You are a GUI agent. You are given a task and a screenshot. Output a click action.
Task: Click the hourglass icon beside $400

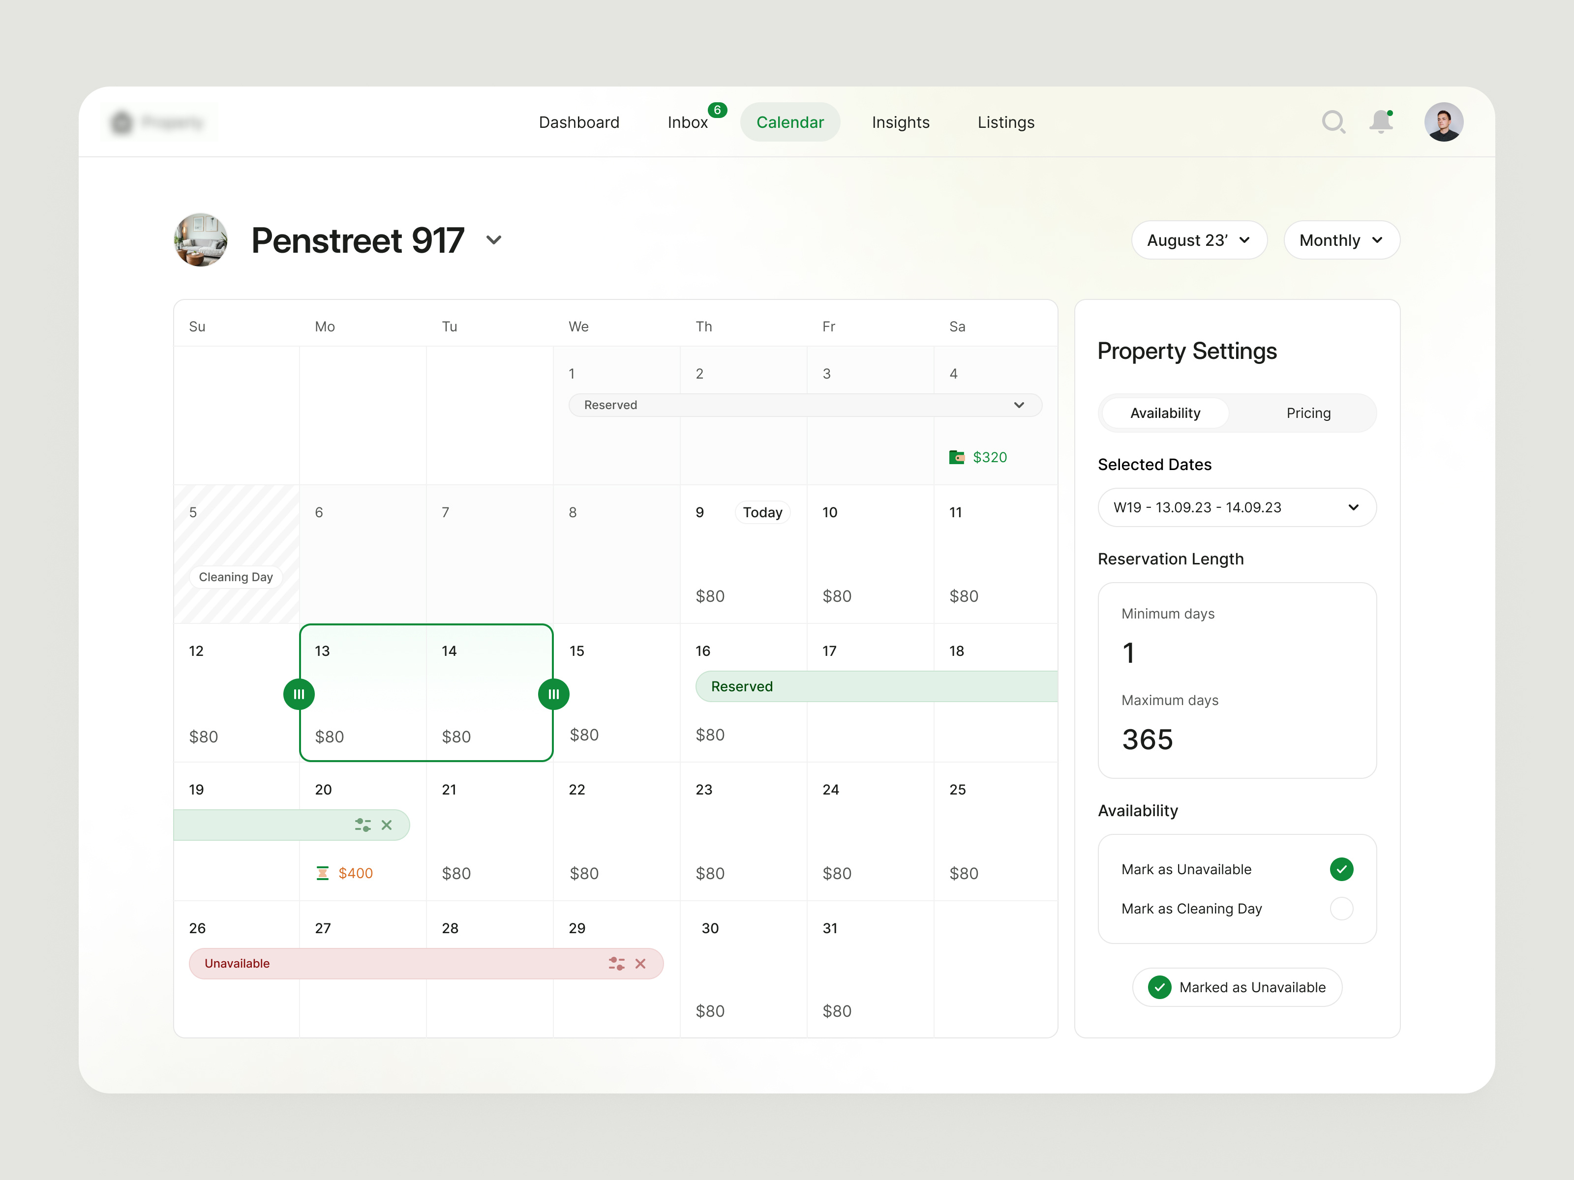[x=322, y=873]
